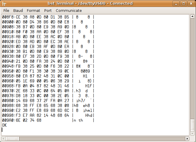The width and height of the screenshot is (196, 142).
Task: Click address 00988 in the hex dump
Action: click(8, 106)
